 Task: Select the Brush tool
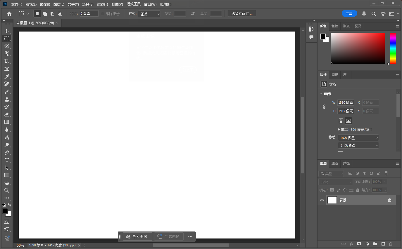click(x=7, y=92)
